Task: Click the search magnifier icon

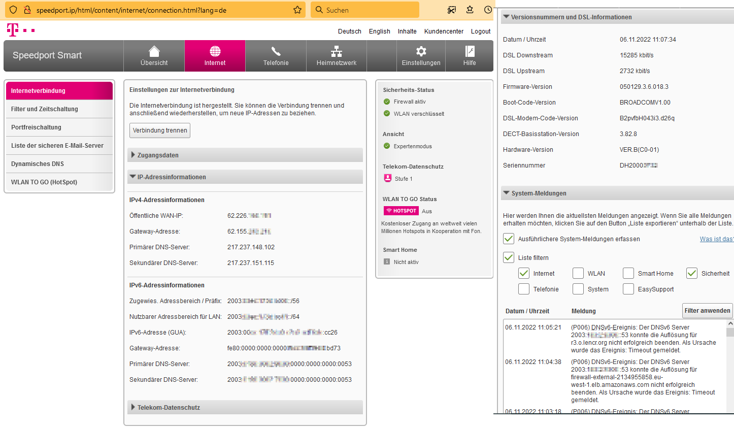Action: (319, 10)
